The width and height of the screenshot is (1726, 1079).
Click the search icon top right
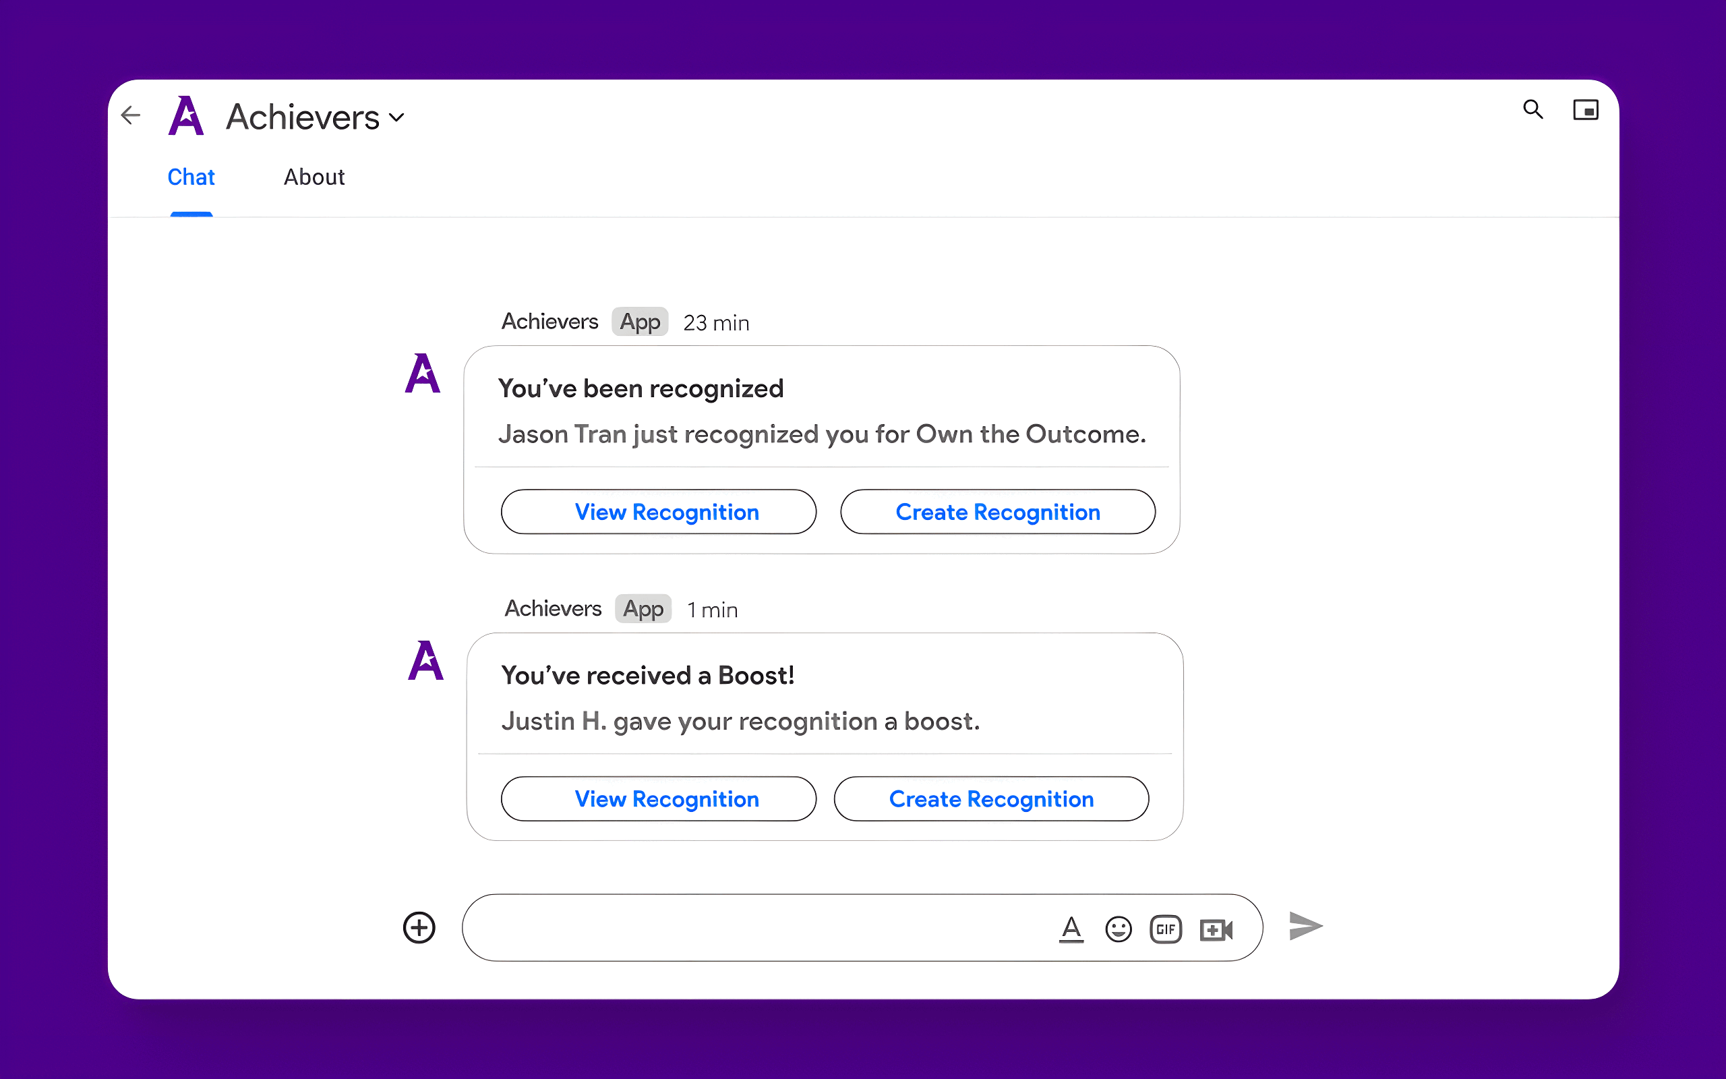pyautogui.click(x=1530, y=111)
